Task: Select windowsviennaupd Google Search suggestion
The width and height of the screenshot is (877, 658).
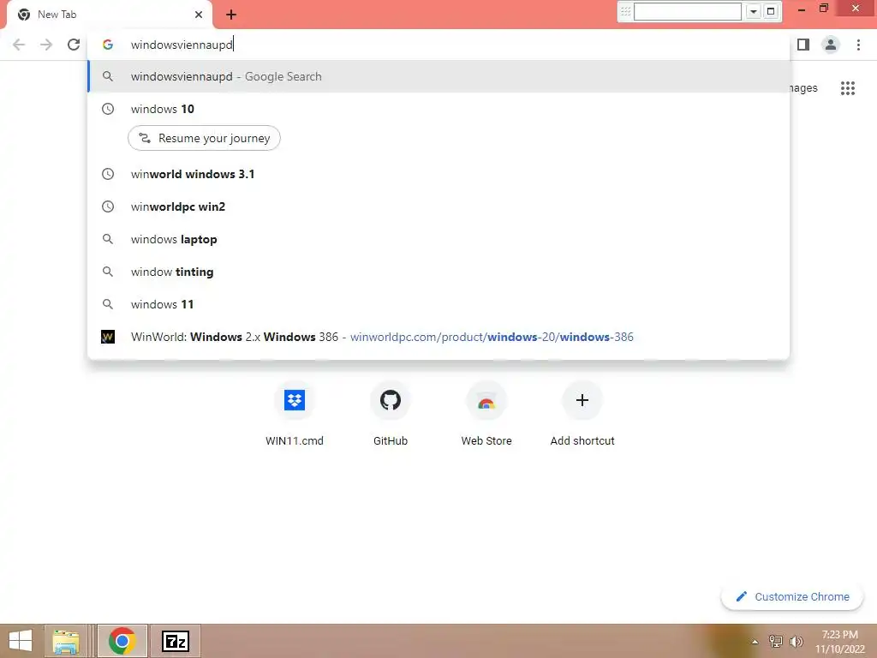Action: (439, 76)
